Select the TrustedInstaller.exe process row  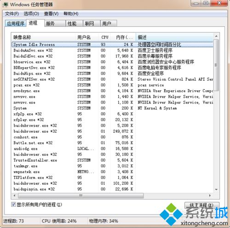click(112, 160)
